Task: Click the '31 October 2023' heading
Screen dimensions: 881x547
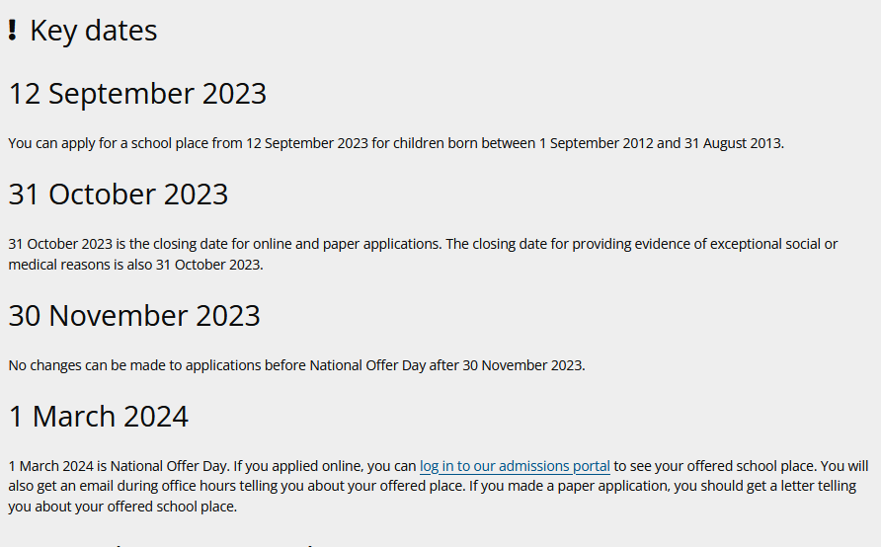Action: coord(118,195)
